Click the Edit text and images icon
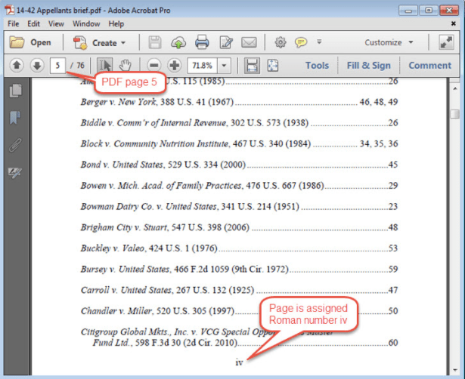Image resolution: width=465 pixels, height=379 pixels. [226, 42]
